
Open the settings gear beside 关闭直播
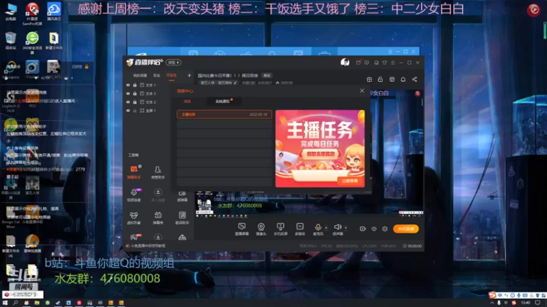tap(385, 229)
